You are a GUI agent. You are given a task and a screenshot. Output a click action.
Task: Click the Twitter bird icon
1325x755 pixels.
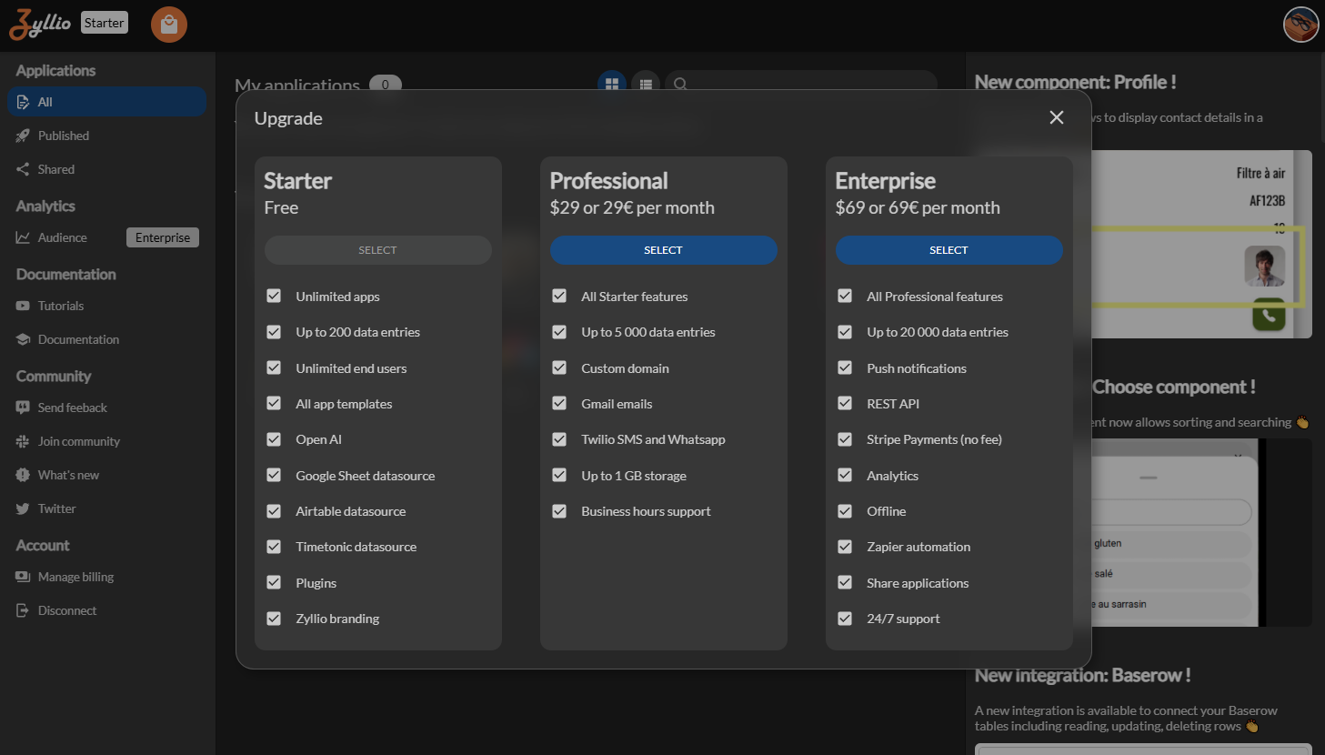(x=23, y=508)
